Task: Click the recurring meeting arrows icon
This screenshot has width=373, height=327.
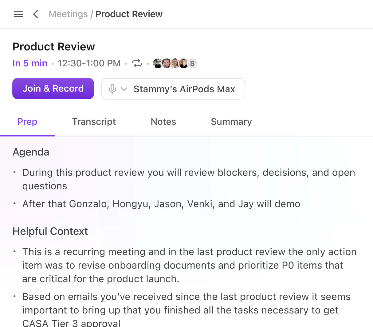Action: (x=137, y=63)
